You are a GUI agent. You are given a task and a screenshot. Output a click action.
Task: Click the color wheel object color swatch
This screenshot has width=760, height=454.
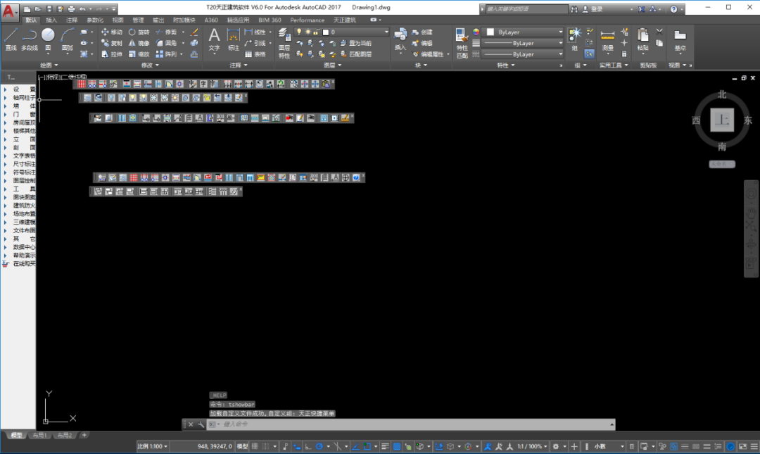(476, 32)
